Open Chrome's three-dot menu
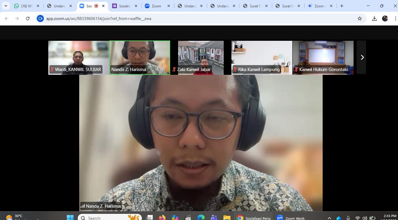The image size is (398, 220). [x=395, y=18]
